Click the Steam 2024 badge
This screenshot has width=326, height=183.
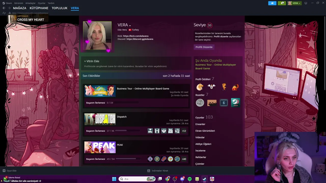click(236, 103)
